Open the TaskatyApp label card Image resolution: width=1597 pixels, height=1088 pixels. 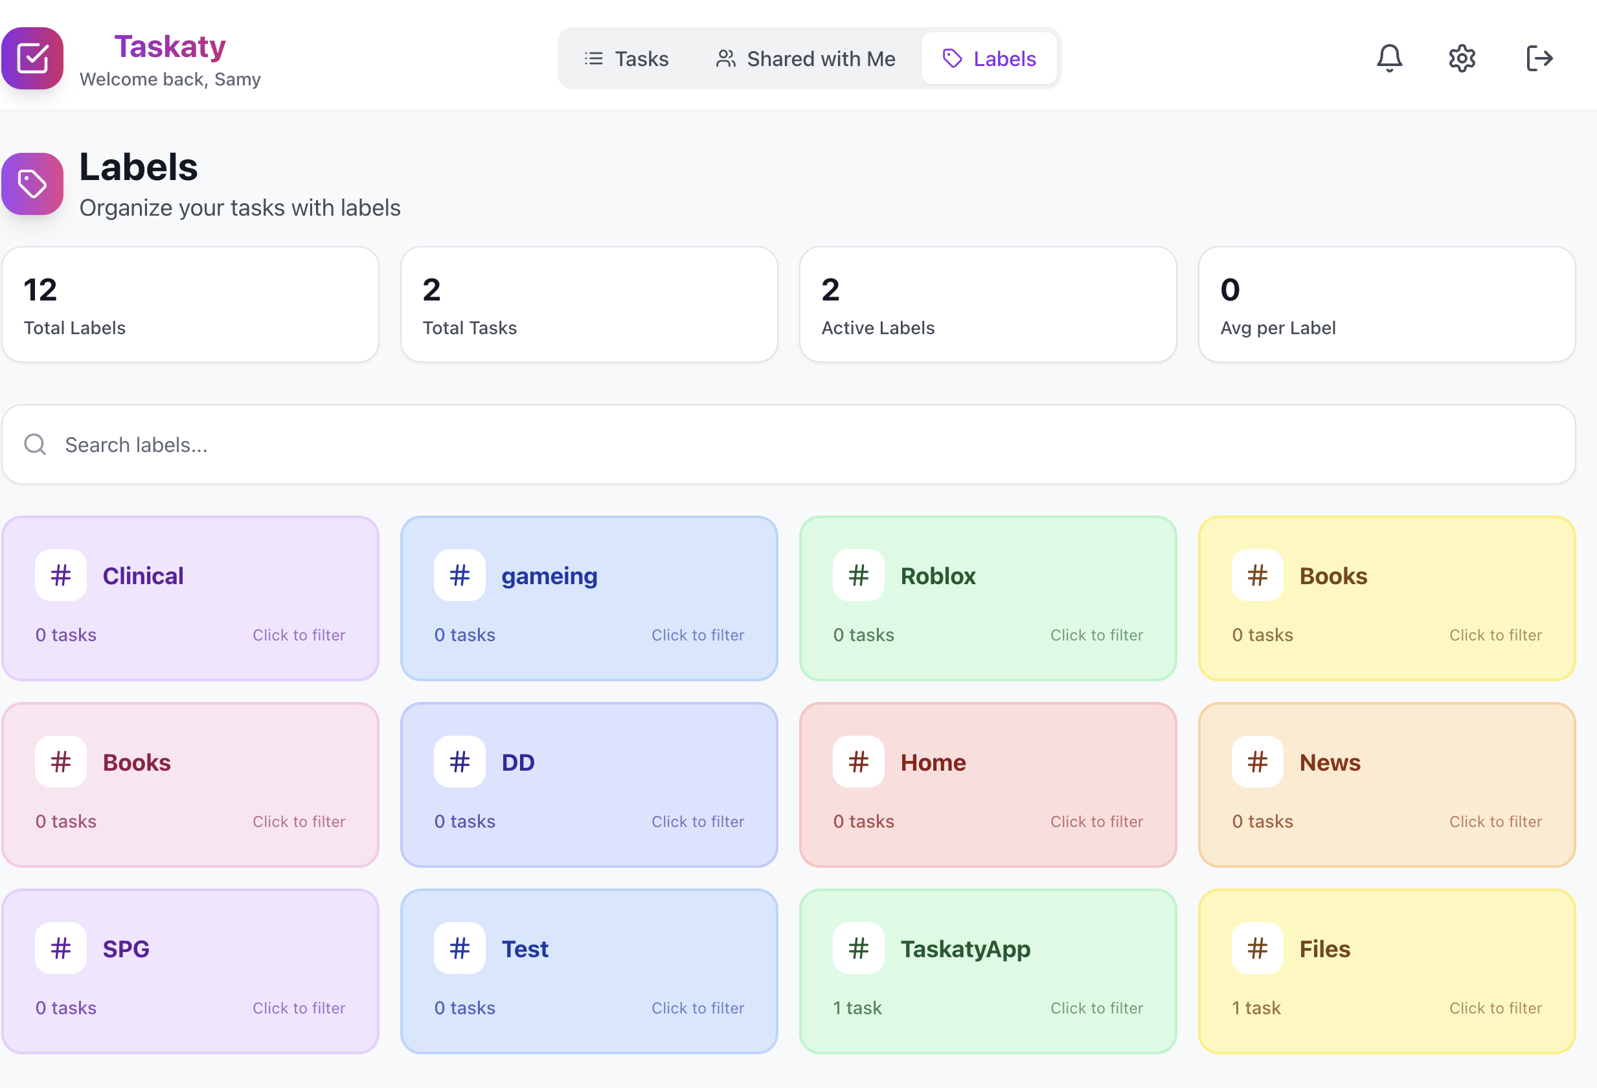(988, 971)
